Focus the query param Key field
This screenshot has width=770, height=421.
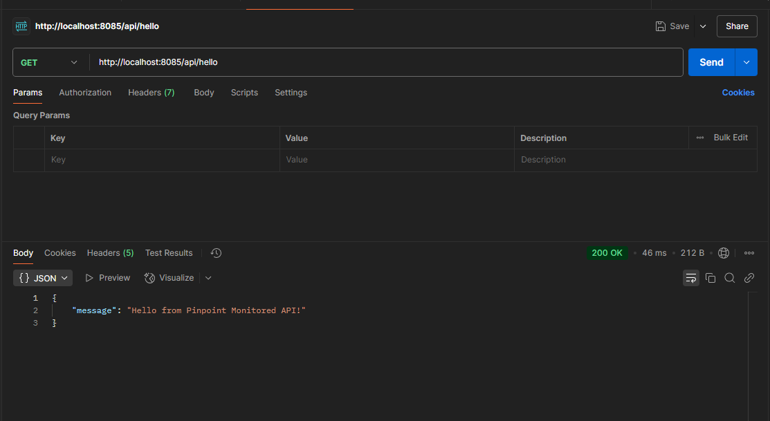tap(162, 160)
